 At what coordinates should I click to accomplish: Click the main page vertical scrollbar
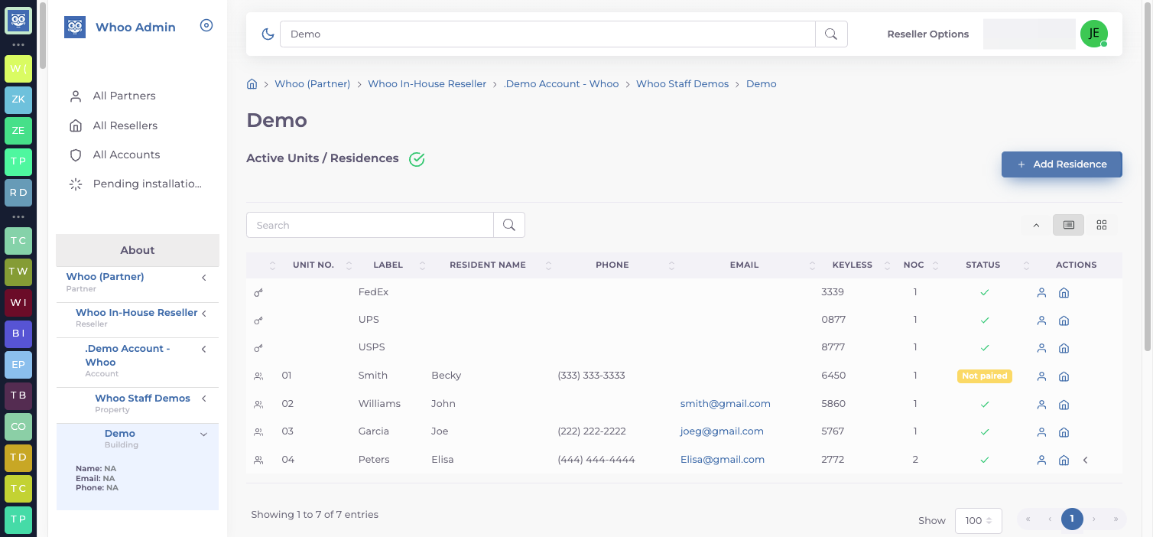point(1148,176)
